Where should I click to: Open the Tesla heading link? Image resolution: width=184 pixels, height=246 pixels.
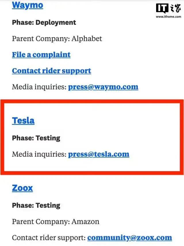[23, 121]
